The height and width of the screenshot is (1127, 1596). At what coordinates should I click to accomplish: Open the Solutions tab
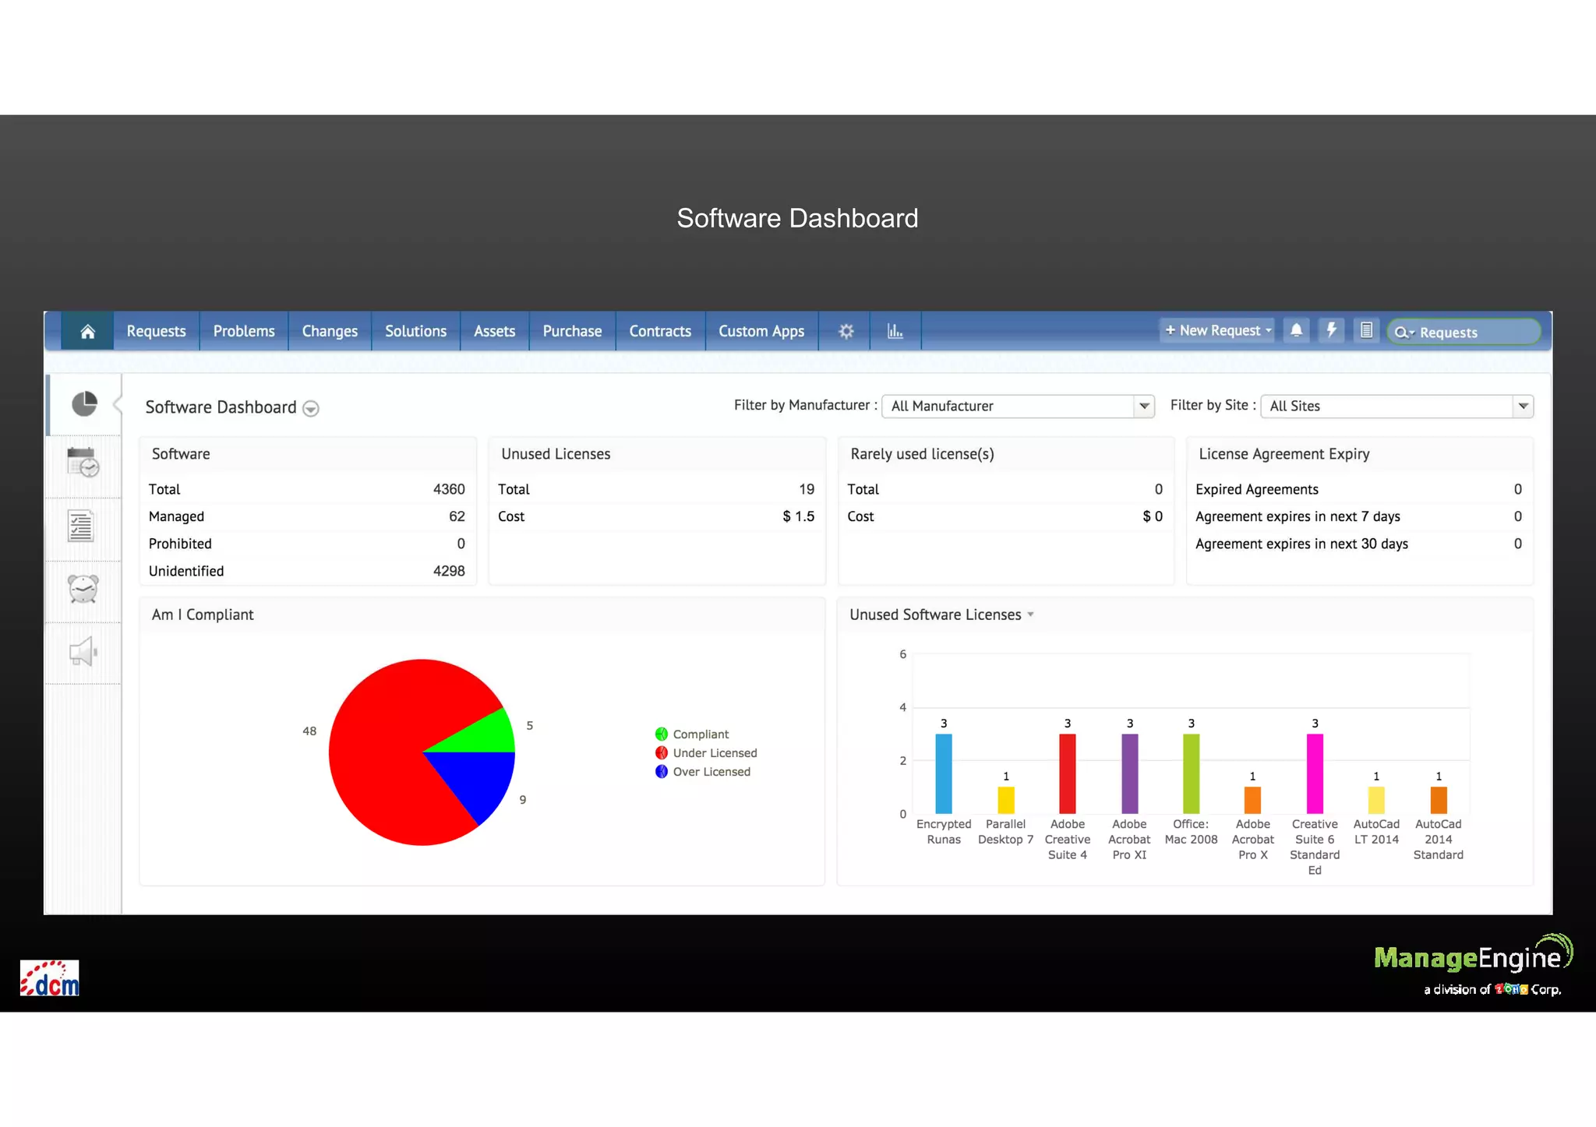[x=415, y=332]
